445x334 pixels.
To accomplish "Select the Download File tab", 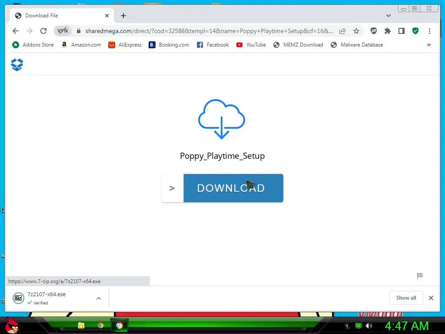I will 62,16.
